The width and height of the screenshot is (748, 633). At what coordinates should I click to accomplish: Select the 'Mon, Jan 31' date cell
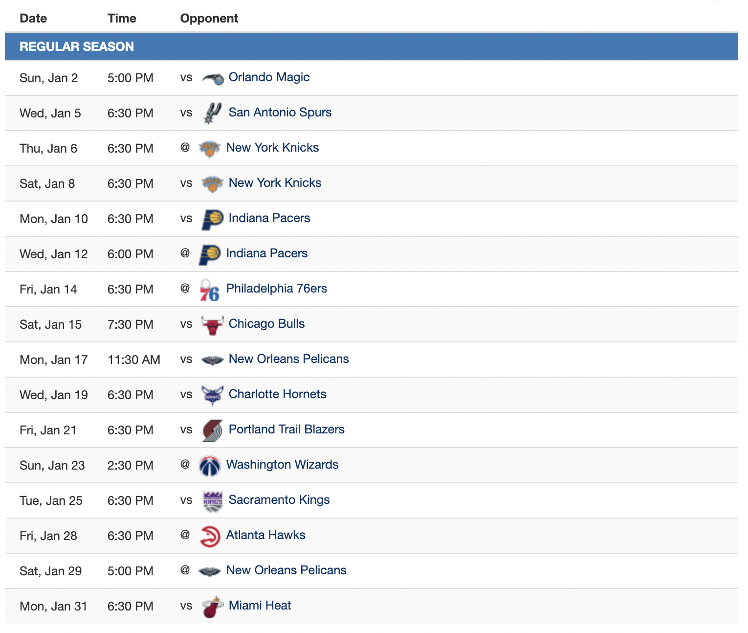(x=53, y=607)
